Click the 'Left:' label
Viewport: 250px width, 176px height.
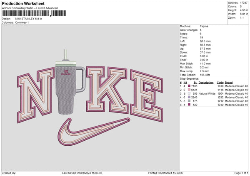coord(182,41)
